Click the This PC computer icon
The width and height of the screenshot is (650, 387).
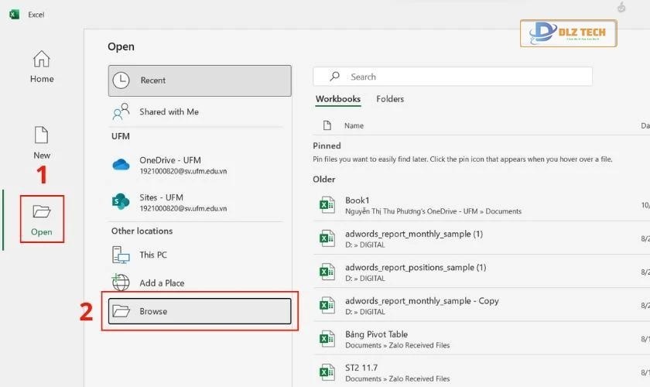(121, 255)
